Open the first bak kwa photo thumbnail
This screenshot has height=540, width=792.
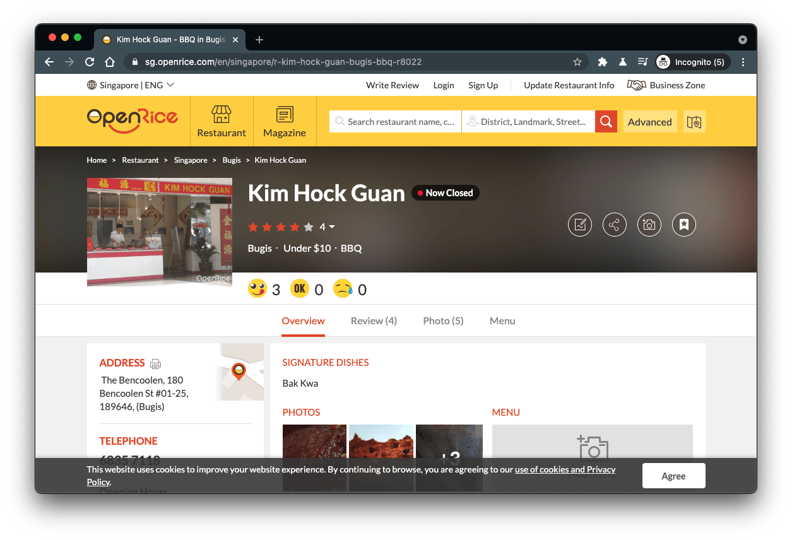tap(314, 457)
